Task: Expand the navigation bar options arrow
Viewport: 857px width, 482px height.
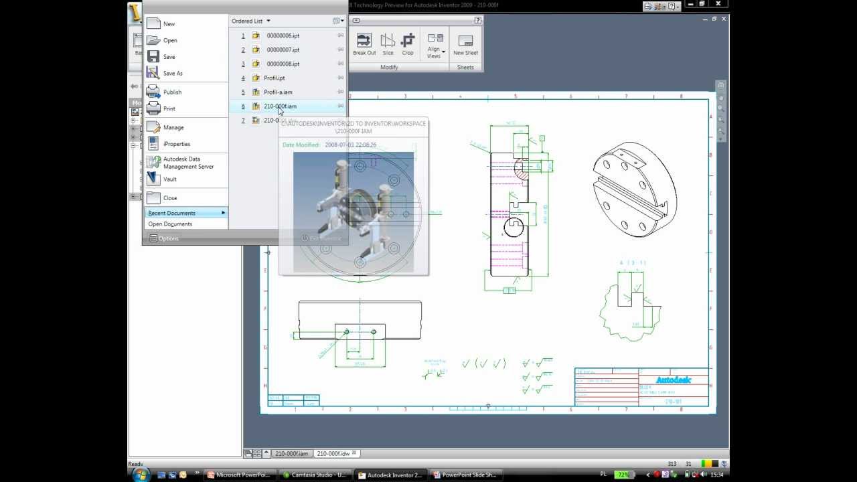Action: coord(720,138)
